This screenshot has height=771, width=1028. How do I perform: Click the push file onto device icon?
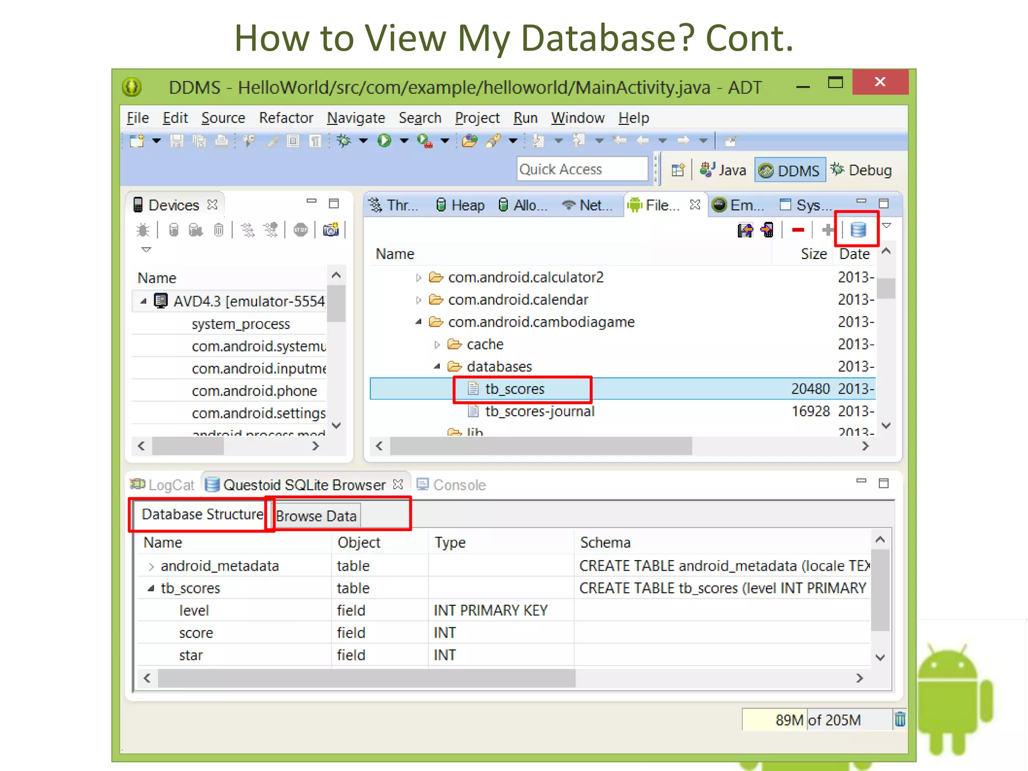(767, 230)
